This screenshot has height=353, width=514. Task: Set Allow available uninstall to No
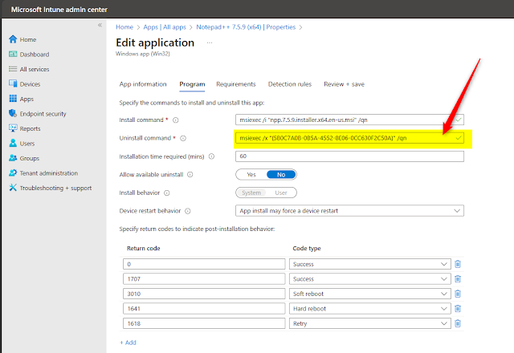coord(281,175)
